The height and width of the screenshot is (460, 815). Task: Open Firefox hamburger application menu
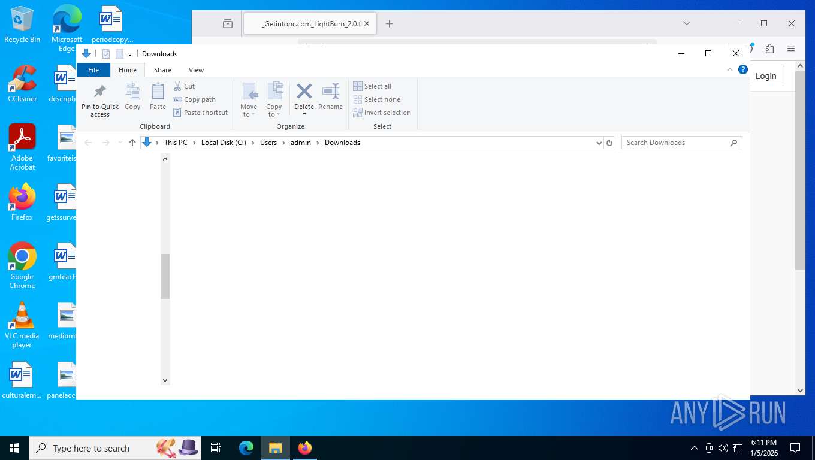791,49
